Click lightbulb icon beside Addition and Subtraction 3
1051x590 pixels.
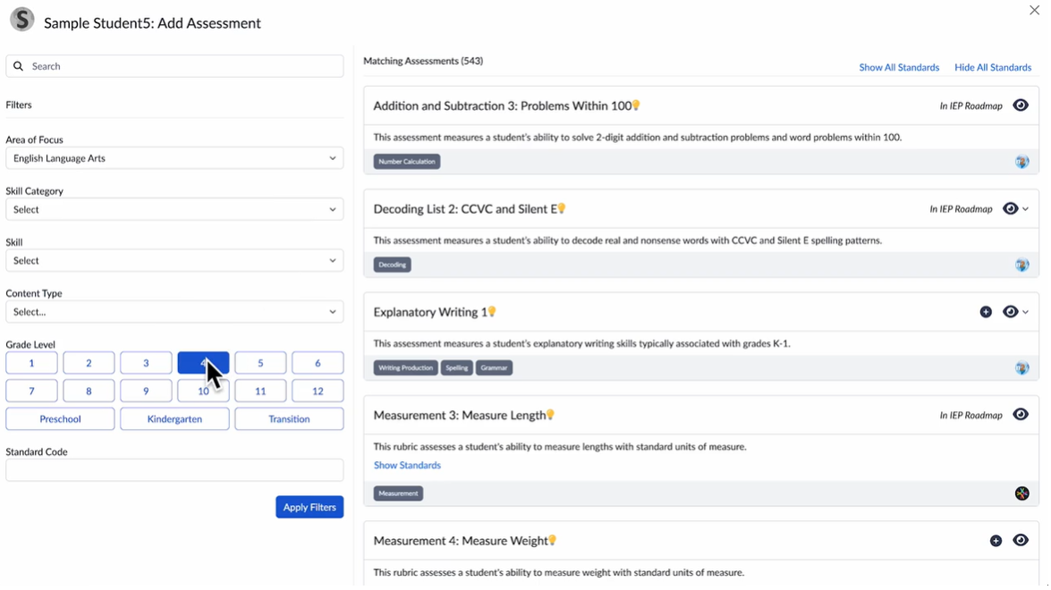[x=637, y=105]
